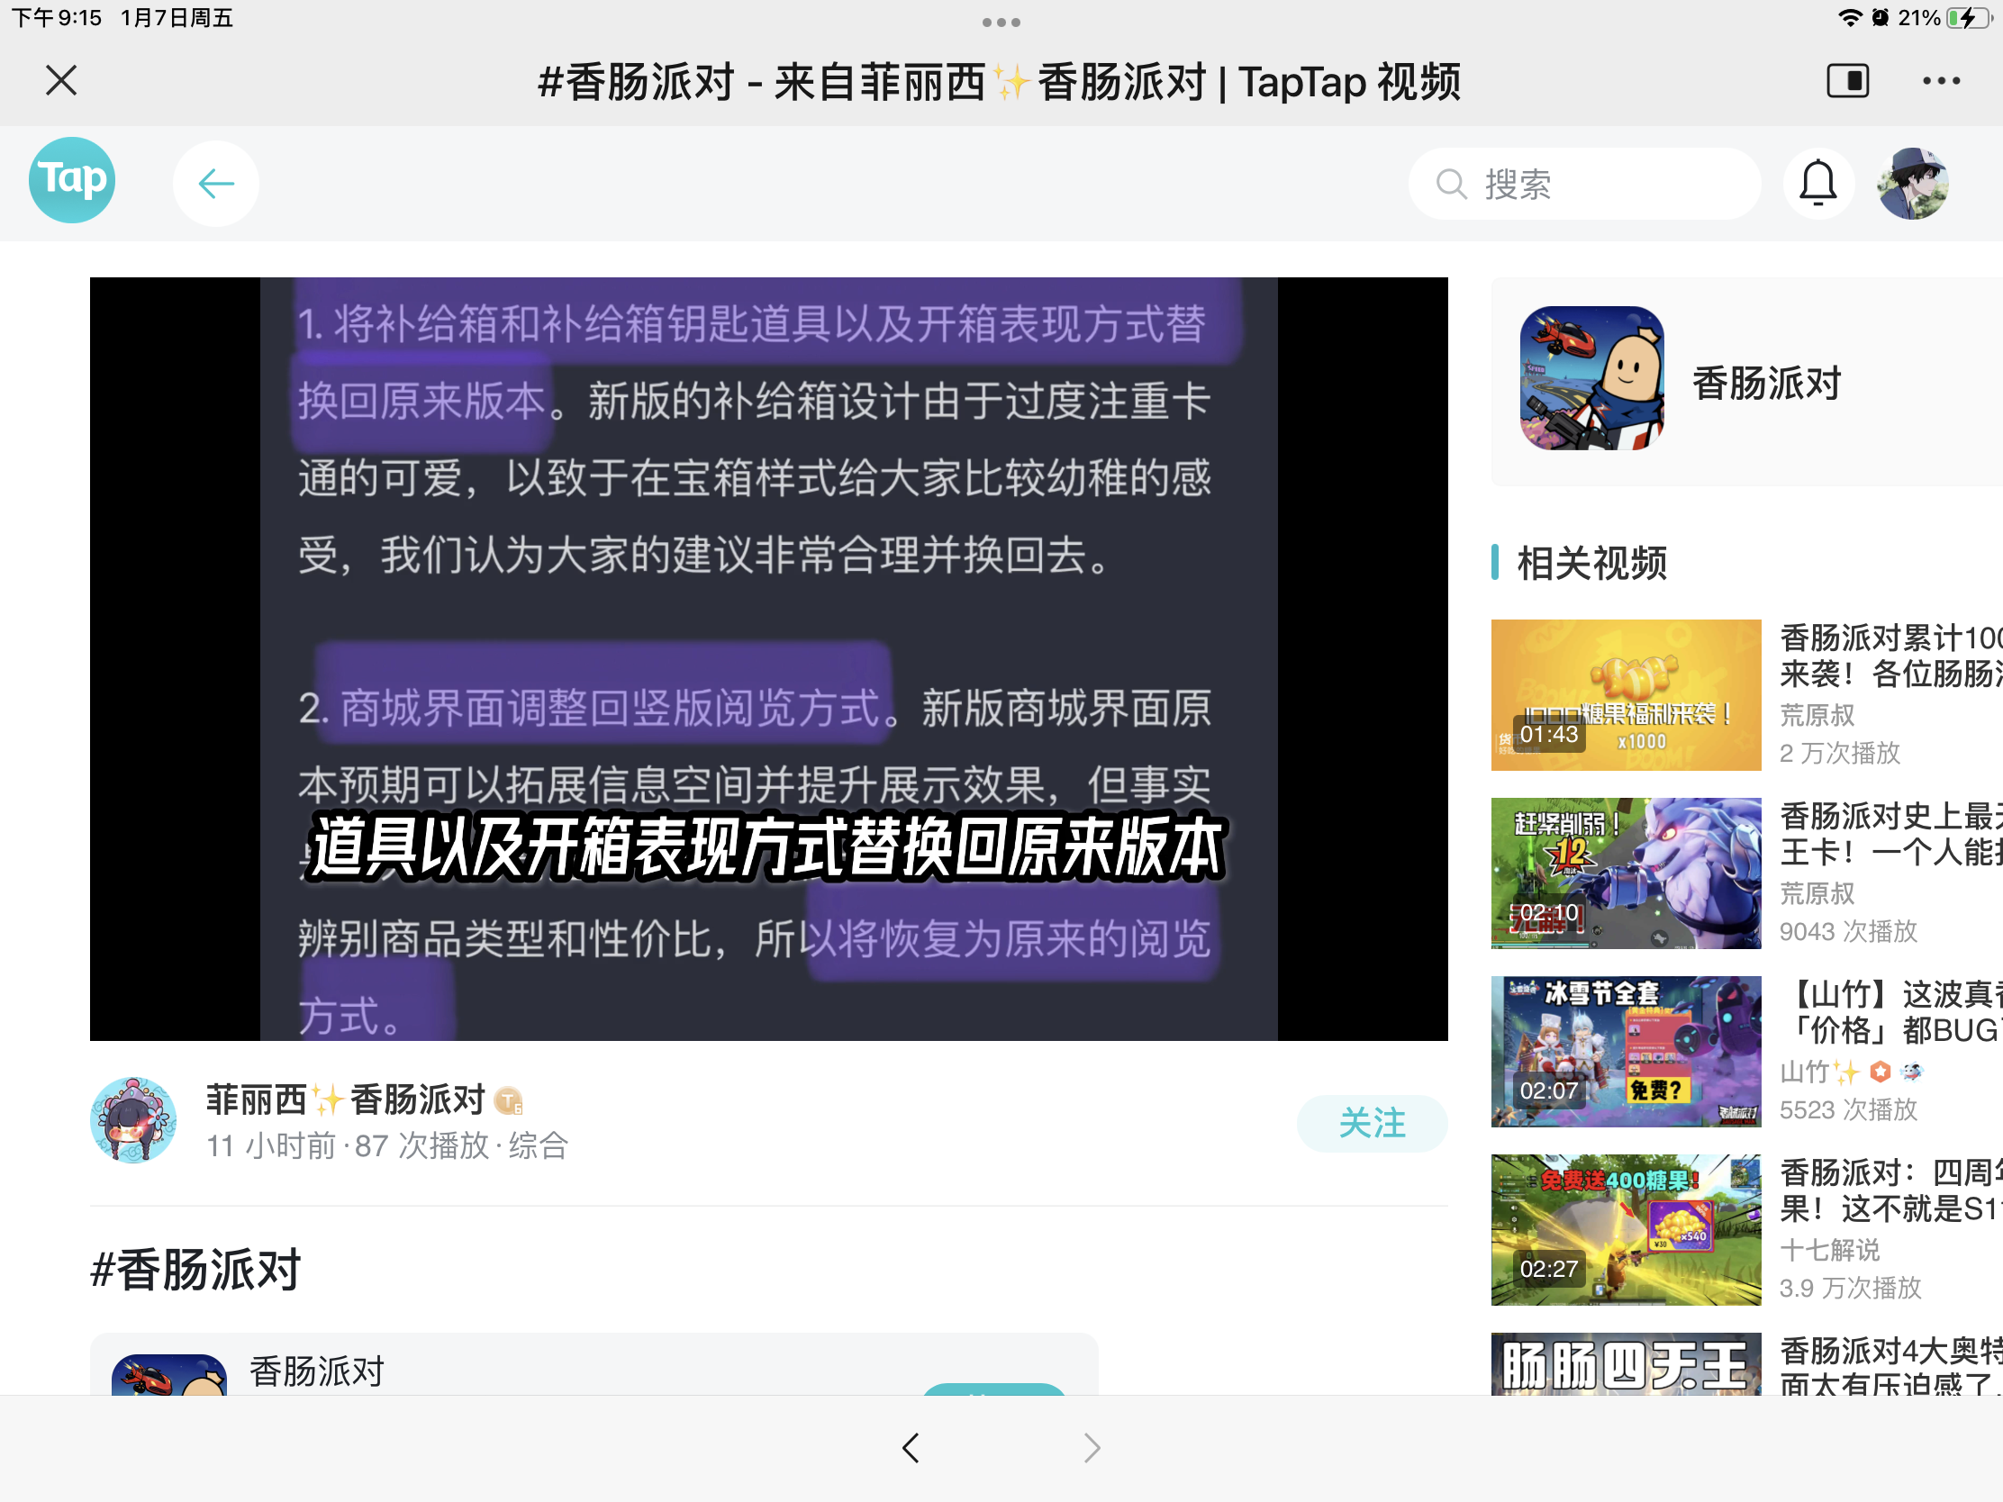Open the 香肠派对累计100 video title
The height and width of the screenshot is (1502, 2003).
pyautogui.click(x=1890, y=656)
